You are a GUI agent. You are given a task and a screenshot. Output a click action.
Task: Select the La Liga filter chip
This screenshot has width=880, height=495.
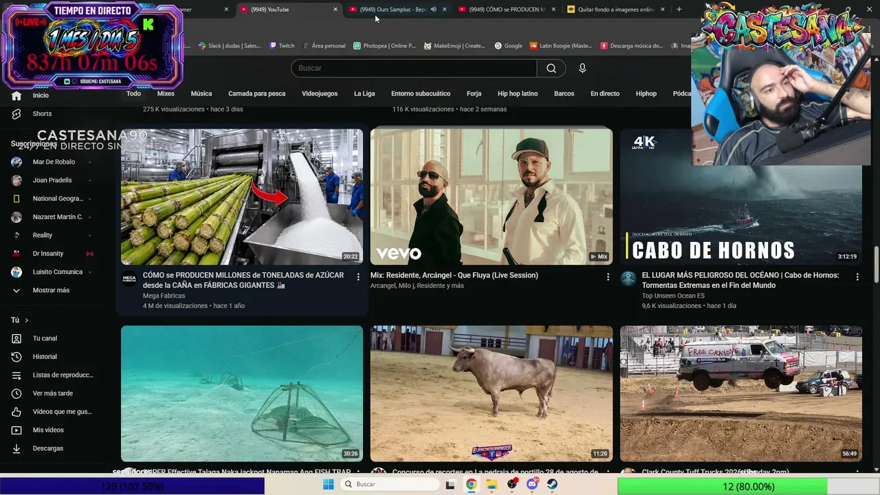pos(364,93)
